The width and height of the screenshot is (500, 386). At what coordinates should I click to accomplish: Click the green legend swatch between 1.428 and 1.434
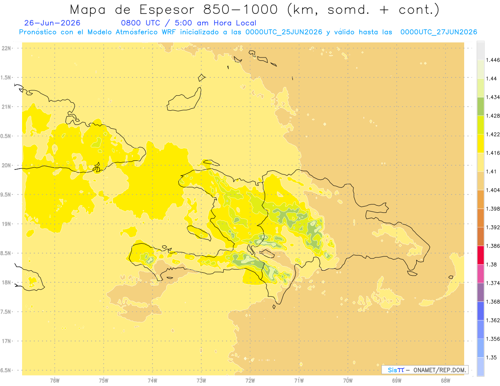(480, 106)
